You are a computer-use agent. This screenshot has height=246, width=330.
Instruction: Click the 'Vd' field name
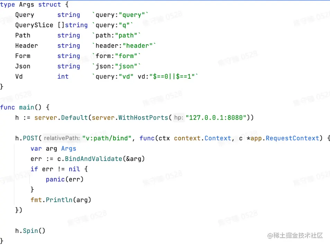19,76
